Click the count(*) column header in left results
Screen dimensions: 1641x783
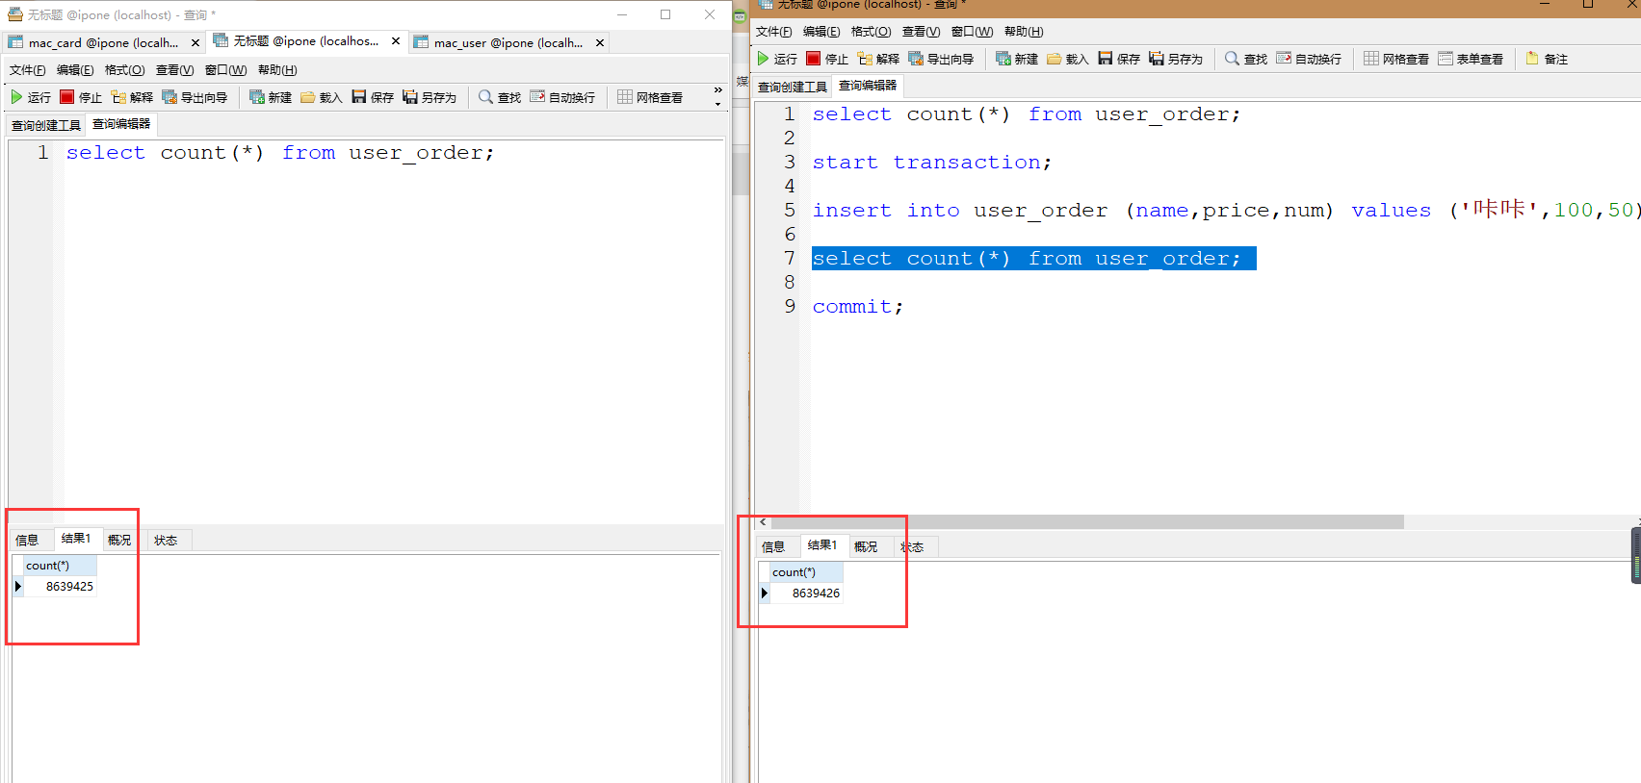click(61, 566)
